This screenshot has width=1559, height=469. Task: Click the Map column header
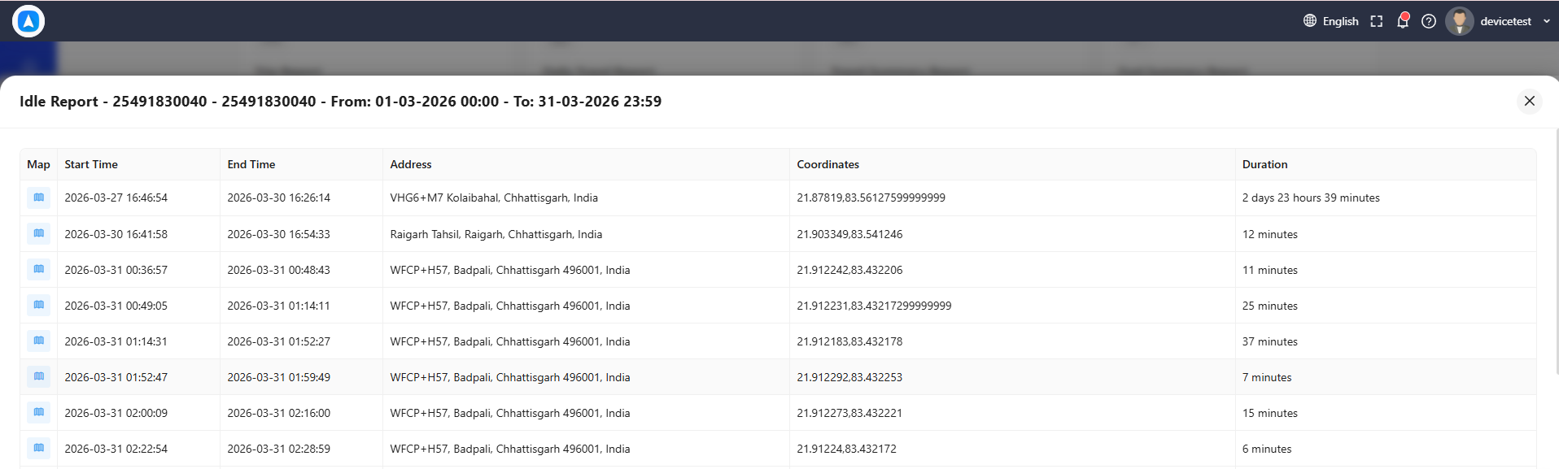click(38, 164)
